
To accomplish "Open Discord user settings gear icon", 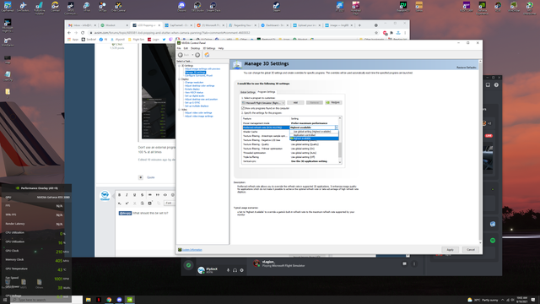I will coord(242,270).
